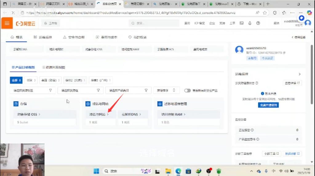Open Edge settings and more menu

pos(301,13)
